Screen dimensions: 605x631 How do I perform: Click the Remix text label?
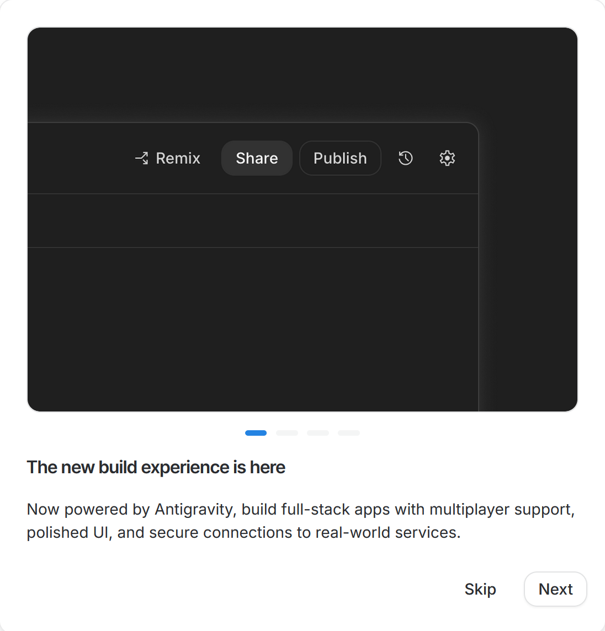tap(178, 158)
